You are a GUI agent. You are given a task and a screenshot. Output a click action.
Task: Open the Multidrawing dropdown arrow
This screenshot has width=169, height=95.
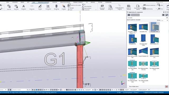click(156, 9)
